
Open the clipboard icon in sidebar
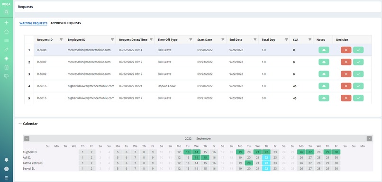7,67
